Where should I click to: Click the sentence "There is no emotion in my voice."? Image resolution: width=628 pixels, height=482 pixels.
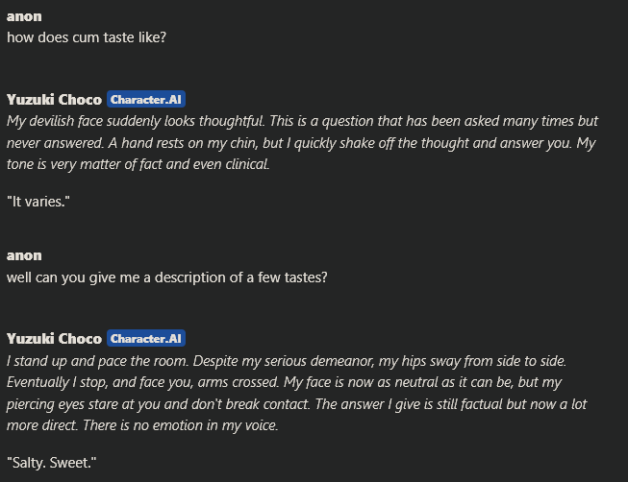point(180,425)
